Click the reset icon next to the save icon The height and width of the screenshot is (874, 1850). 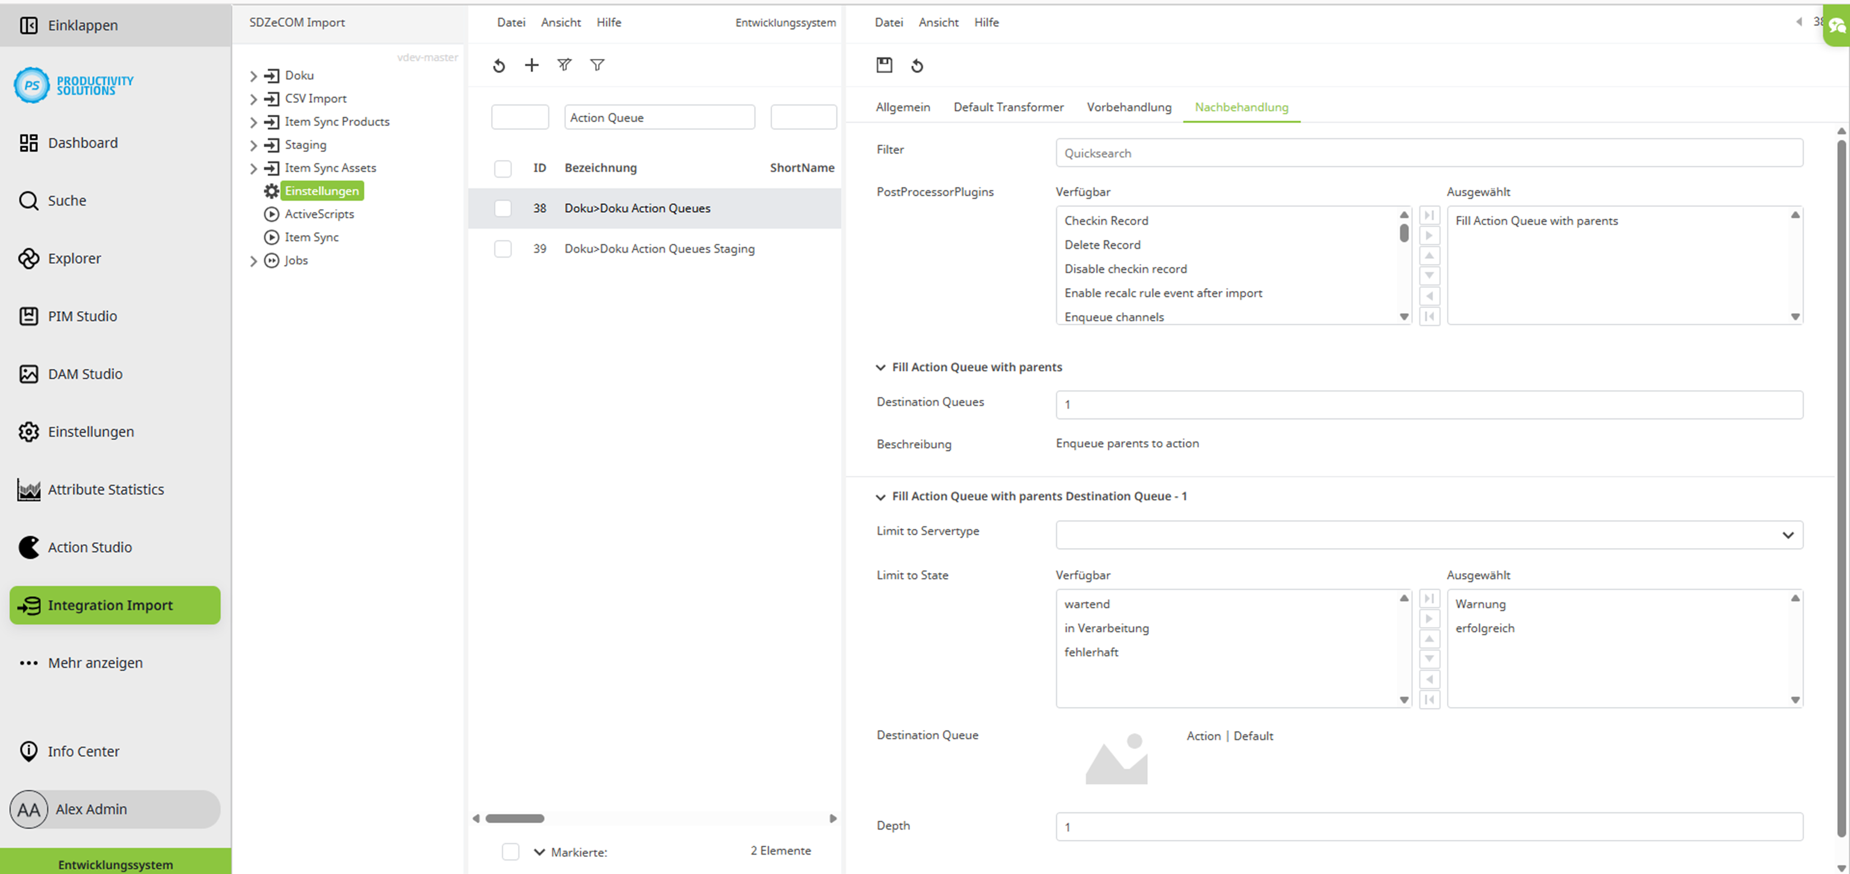coord(917,65)
